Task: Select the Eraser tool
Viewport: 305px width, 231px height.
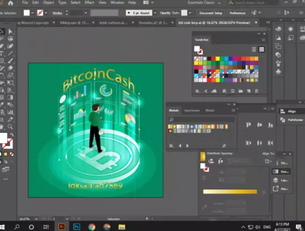Action: (x=10, y=68)
